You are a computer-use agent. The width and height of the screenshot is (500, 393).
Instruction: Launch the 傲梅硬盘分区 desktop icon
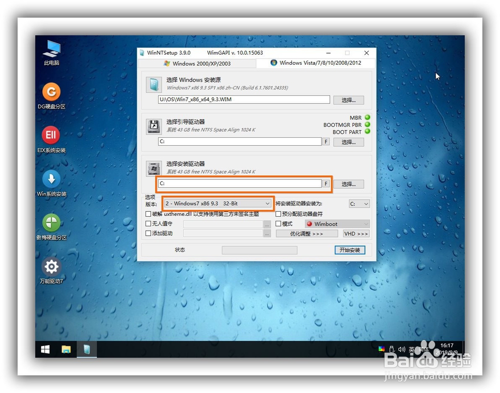[51, 227]
